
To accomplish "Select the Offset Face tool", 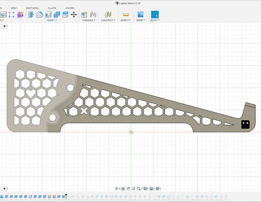I will tap(65, 15).
